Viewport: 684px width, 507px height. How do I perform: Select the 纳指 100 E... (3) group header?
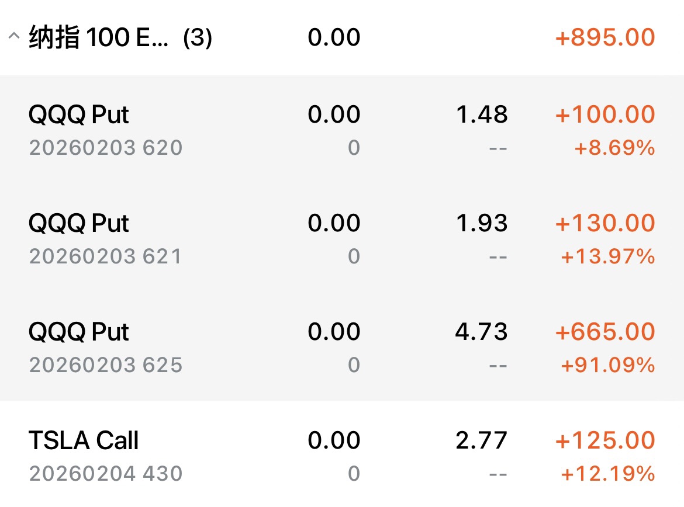pos(120,38)
